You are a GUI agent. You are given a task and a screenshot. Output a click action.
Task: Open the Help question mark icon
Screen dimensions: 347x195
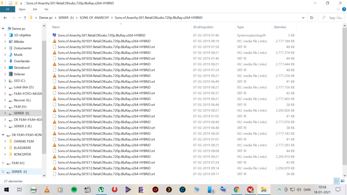344,9
